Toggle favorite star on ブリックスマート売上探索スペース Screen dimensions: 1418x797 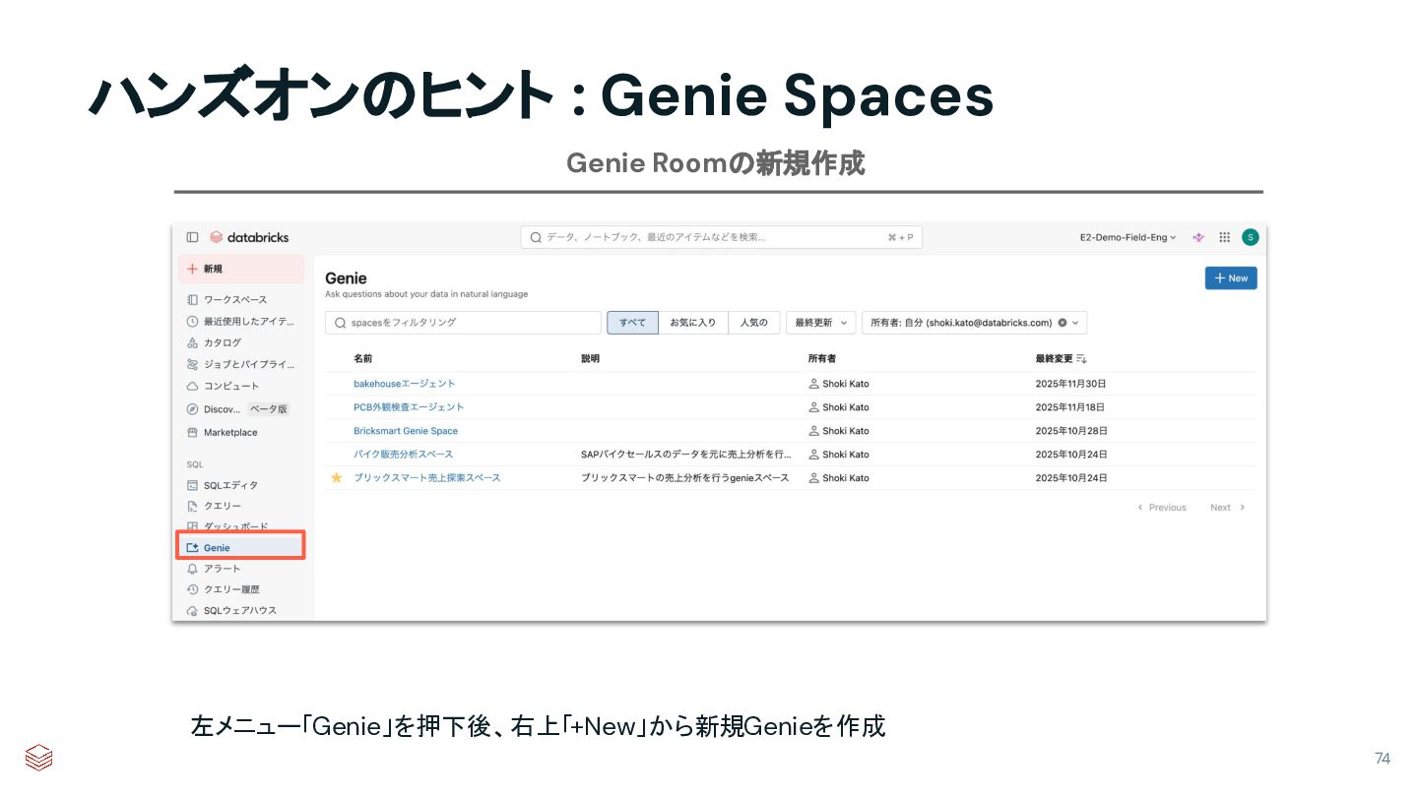(337, 477)
